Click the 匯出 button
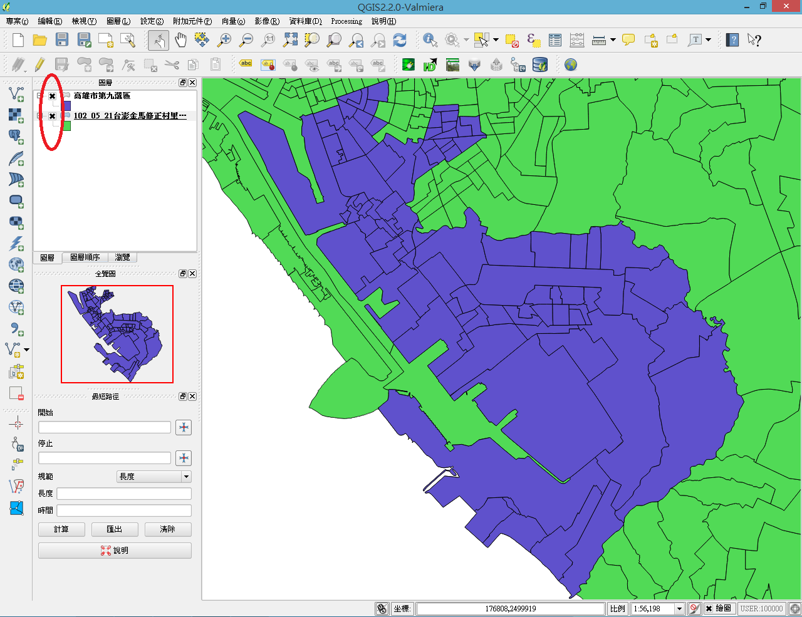Screen dimensions: 802x617 115,529
